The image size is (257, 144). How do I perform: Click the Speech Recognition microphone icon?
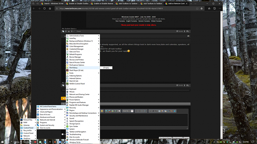[68, 121]
